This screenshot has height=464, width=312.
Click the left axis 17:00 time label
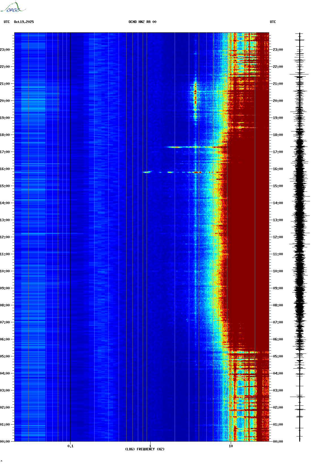[x=5, y=152]
